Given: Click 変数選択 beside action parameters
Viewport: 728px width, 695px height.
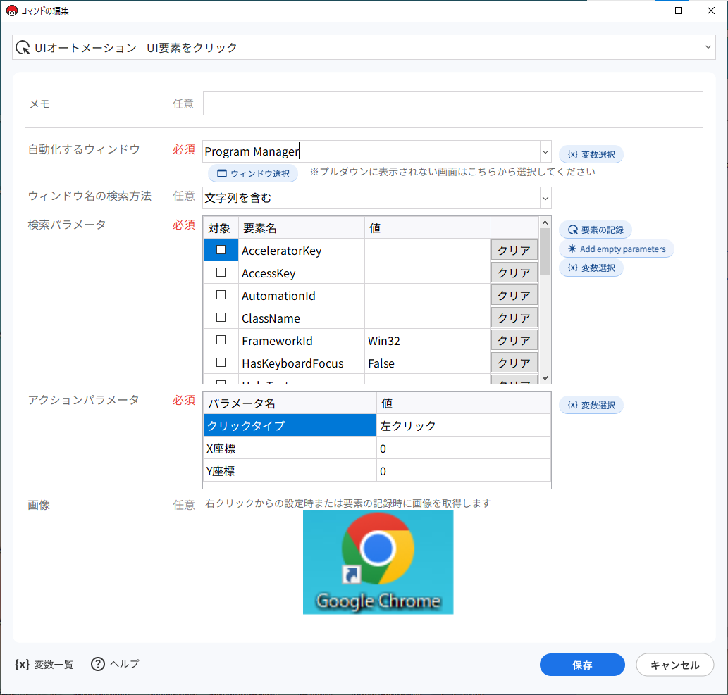Looking at the screenshot, I should (591, 405).
